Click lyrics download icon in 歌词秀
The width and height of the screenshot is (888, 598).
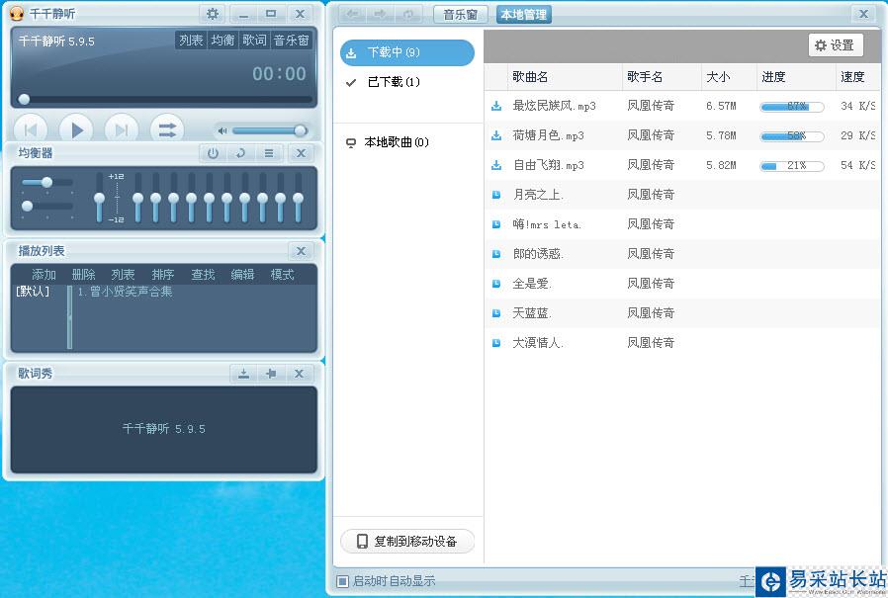(x=243, y=374)
